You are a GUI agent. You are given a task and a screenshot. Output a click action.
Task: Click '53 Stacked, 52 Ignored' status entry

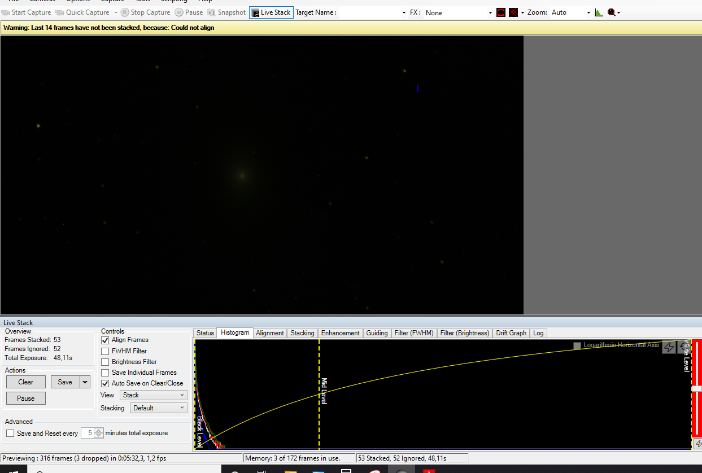412,458
